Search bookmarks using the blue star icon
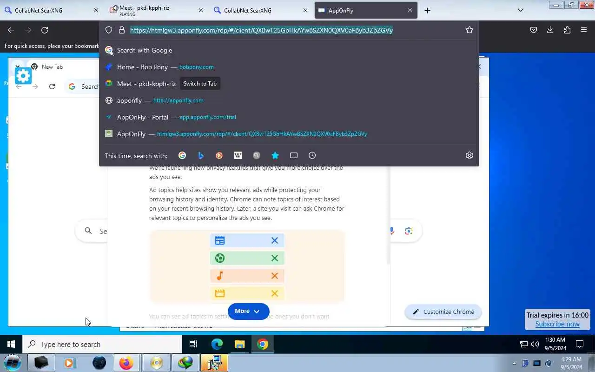This screenshot has height=372, width=595. (275, 155)
